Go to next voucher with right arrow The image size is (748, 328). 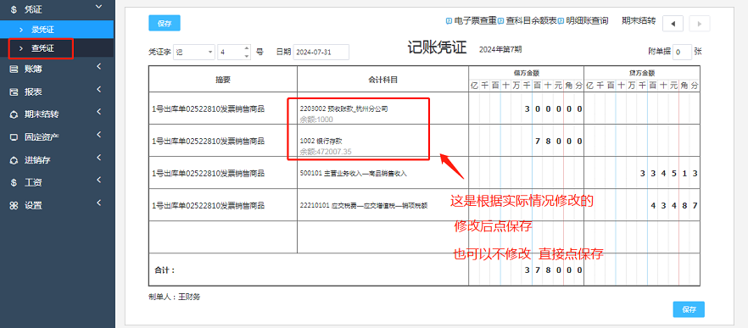click(x=700, y=24)
